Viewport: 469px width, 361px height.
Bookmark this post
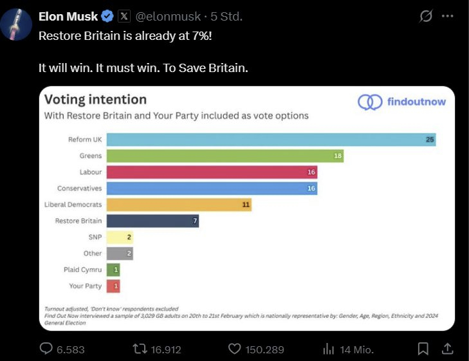click(423, 349)
